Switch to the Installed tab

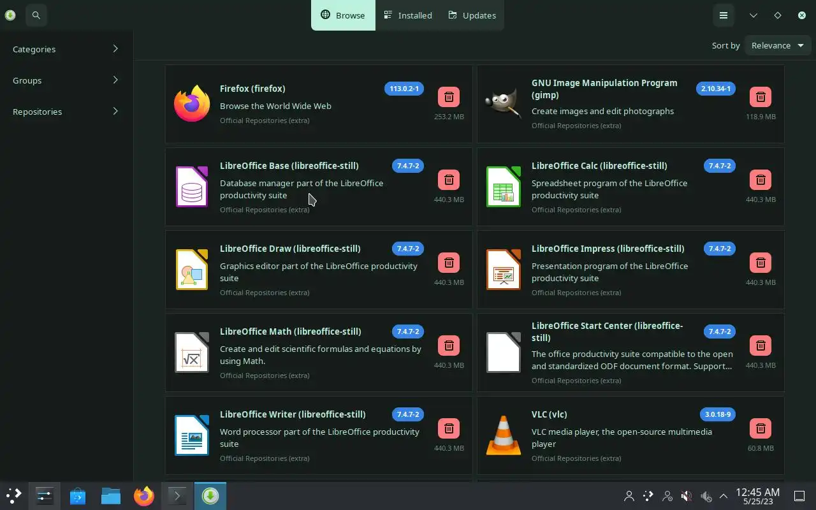pos(408,15)
